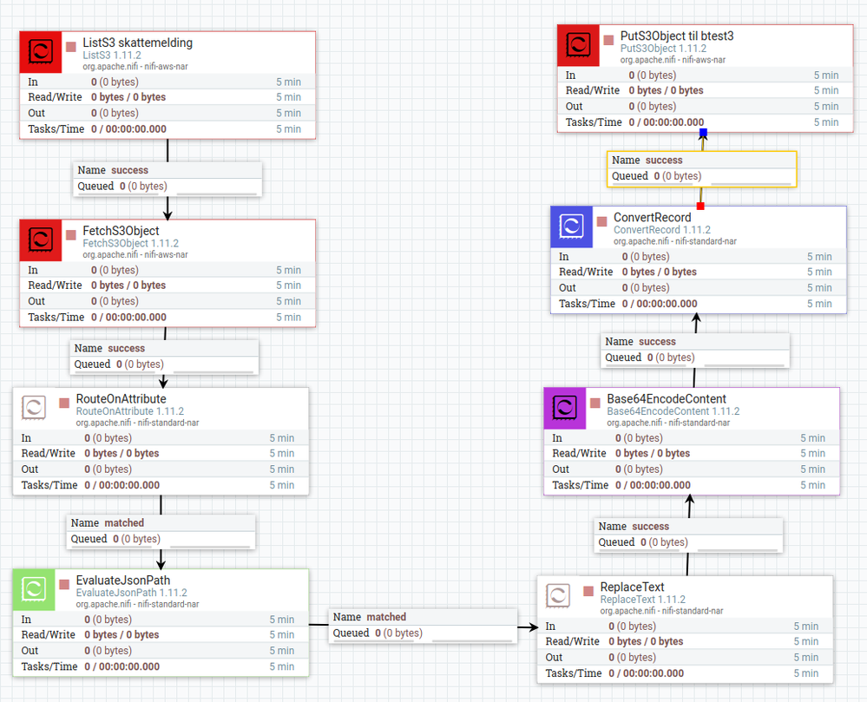Select the Base64EncodeContent processor title
This screenshot has width=867, height=702.
(667, 399)
